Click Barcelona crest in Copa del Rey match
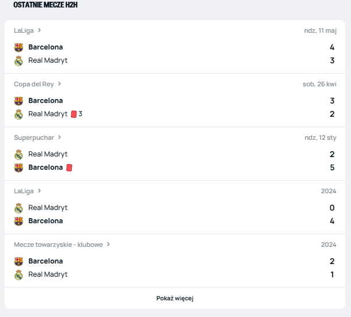Image resolution: width=351 pixels, height=317 pixels. pos(18,101)
